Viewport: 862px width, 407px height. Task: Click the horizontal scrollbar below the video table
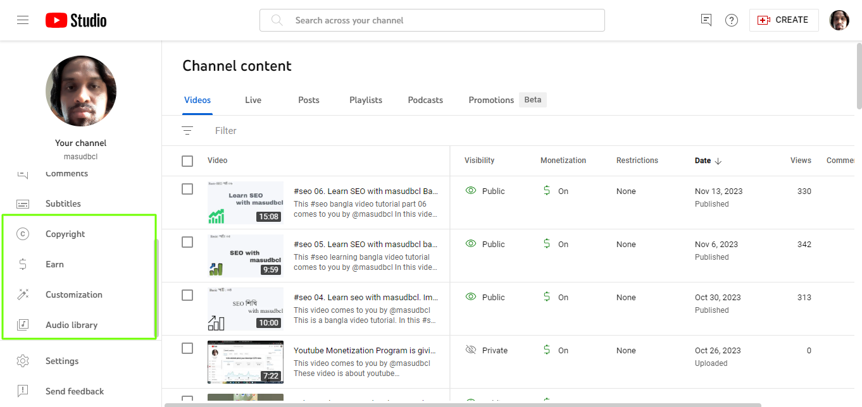463,404
